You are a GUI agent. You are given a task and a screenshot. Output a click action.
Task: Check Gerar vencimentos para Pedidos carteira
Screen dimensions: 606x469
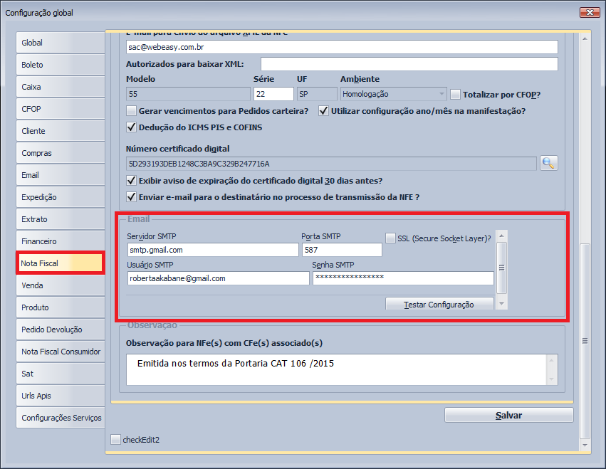pyautogui.click(x=131, y=111)
